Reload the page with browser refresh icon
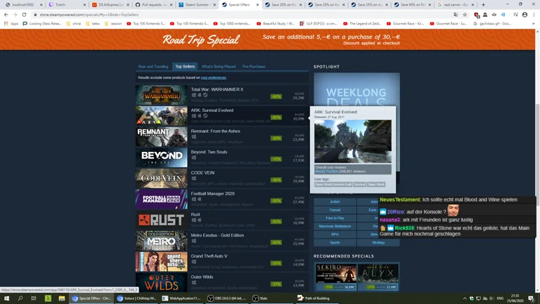 [25, 14]
